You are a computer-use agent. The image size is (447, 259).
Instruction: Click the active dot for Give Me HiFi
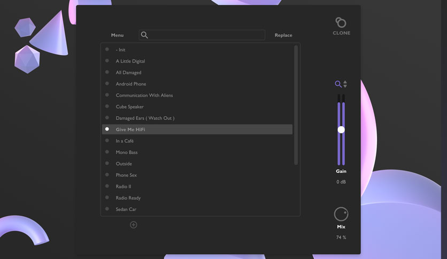(x=107, y=129)
